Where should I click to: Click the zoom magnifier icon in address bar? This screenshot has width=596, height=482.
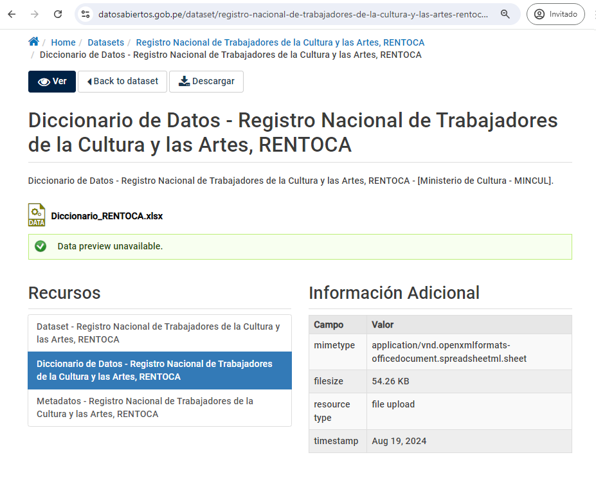(x=505, y=14)
